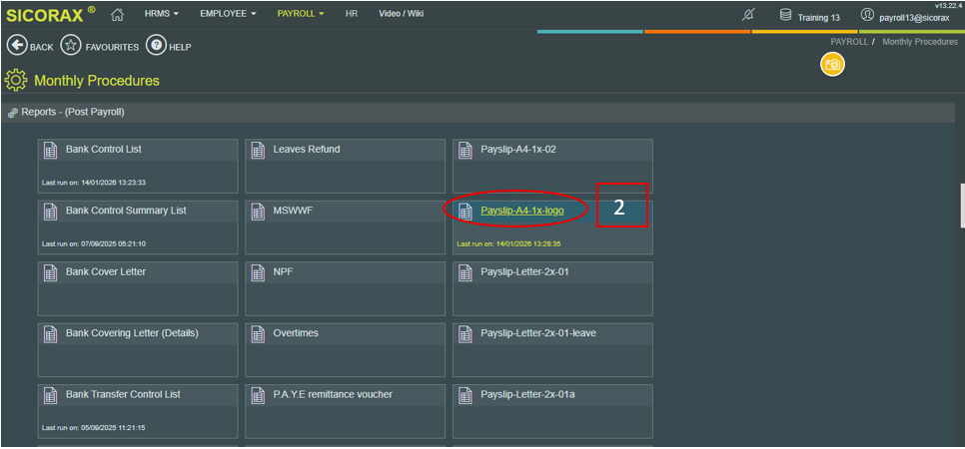Image resolution: width=965 pixels, height=449 pixels.
Task: Open the Leaves Refund report tile
Action: (345, 164)
